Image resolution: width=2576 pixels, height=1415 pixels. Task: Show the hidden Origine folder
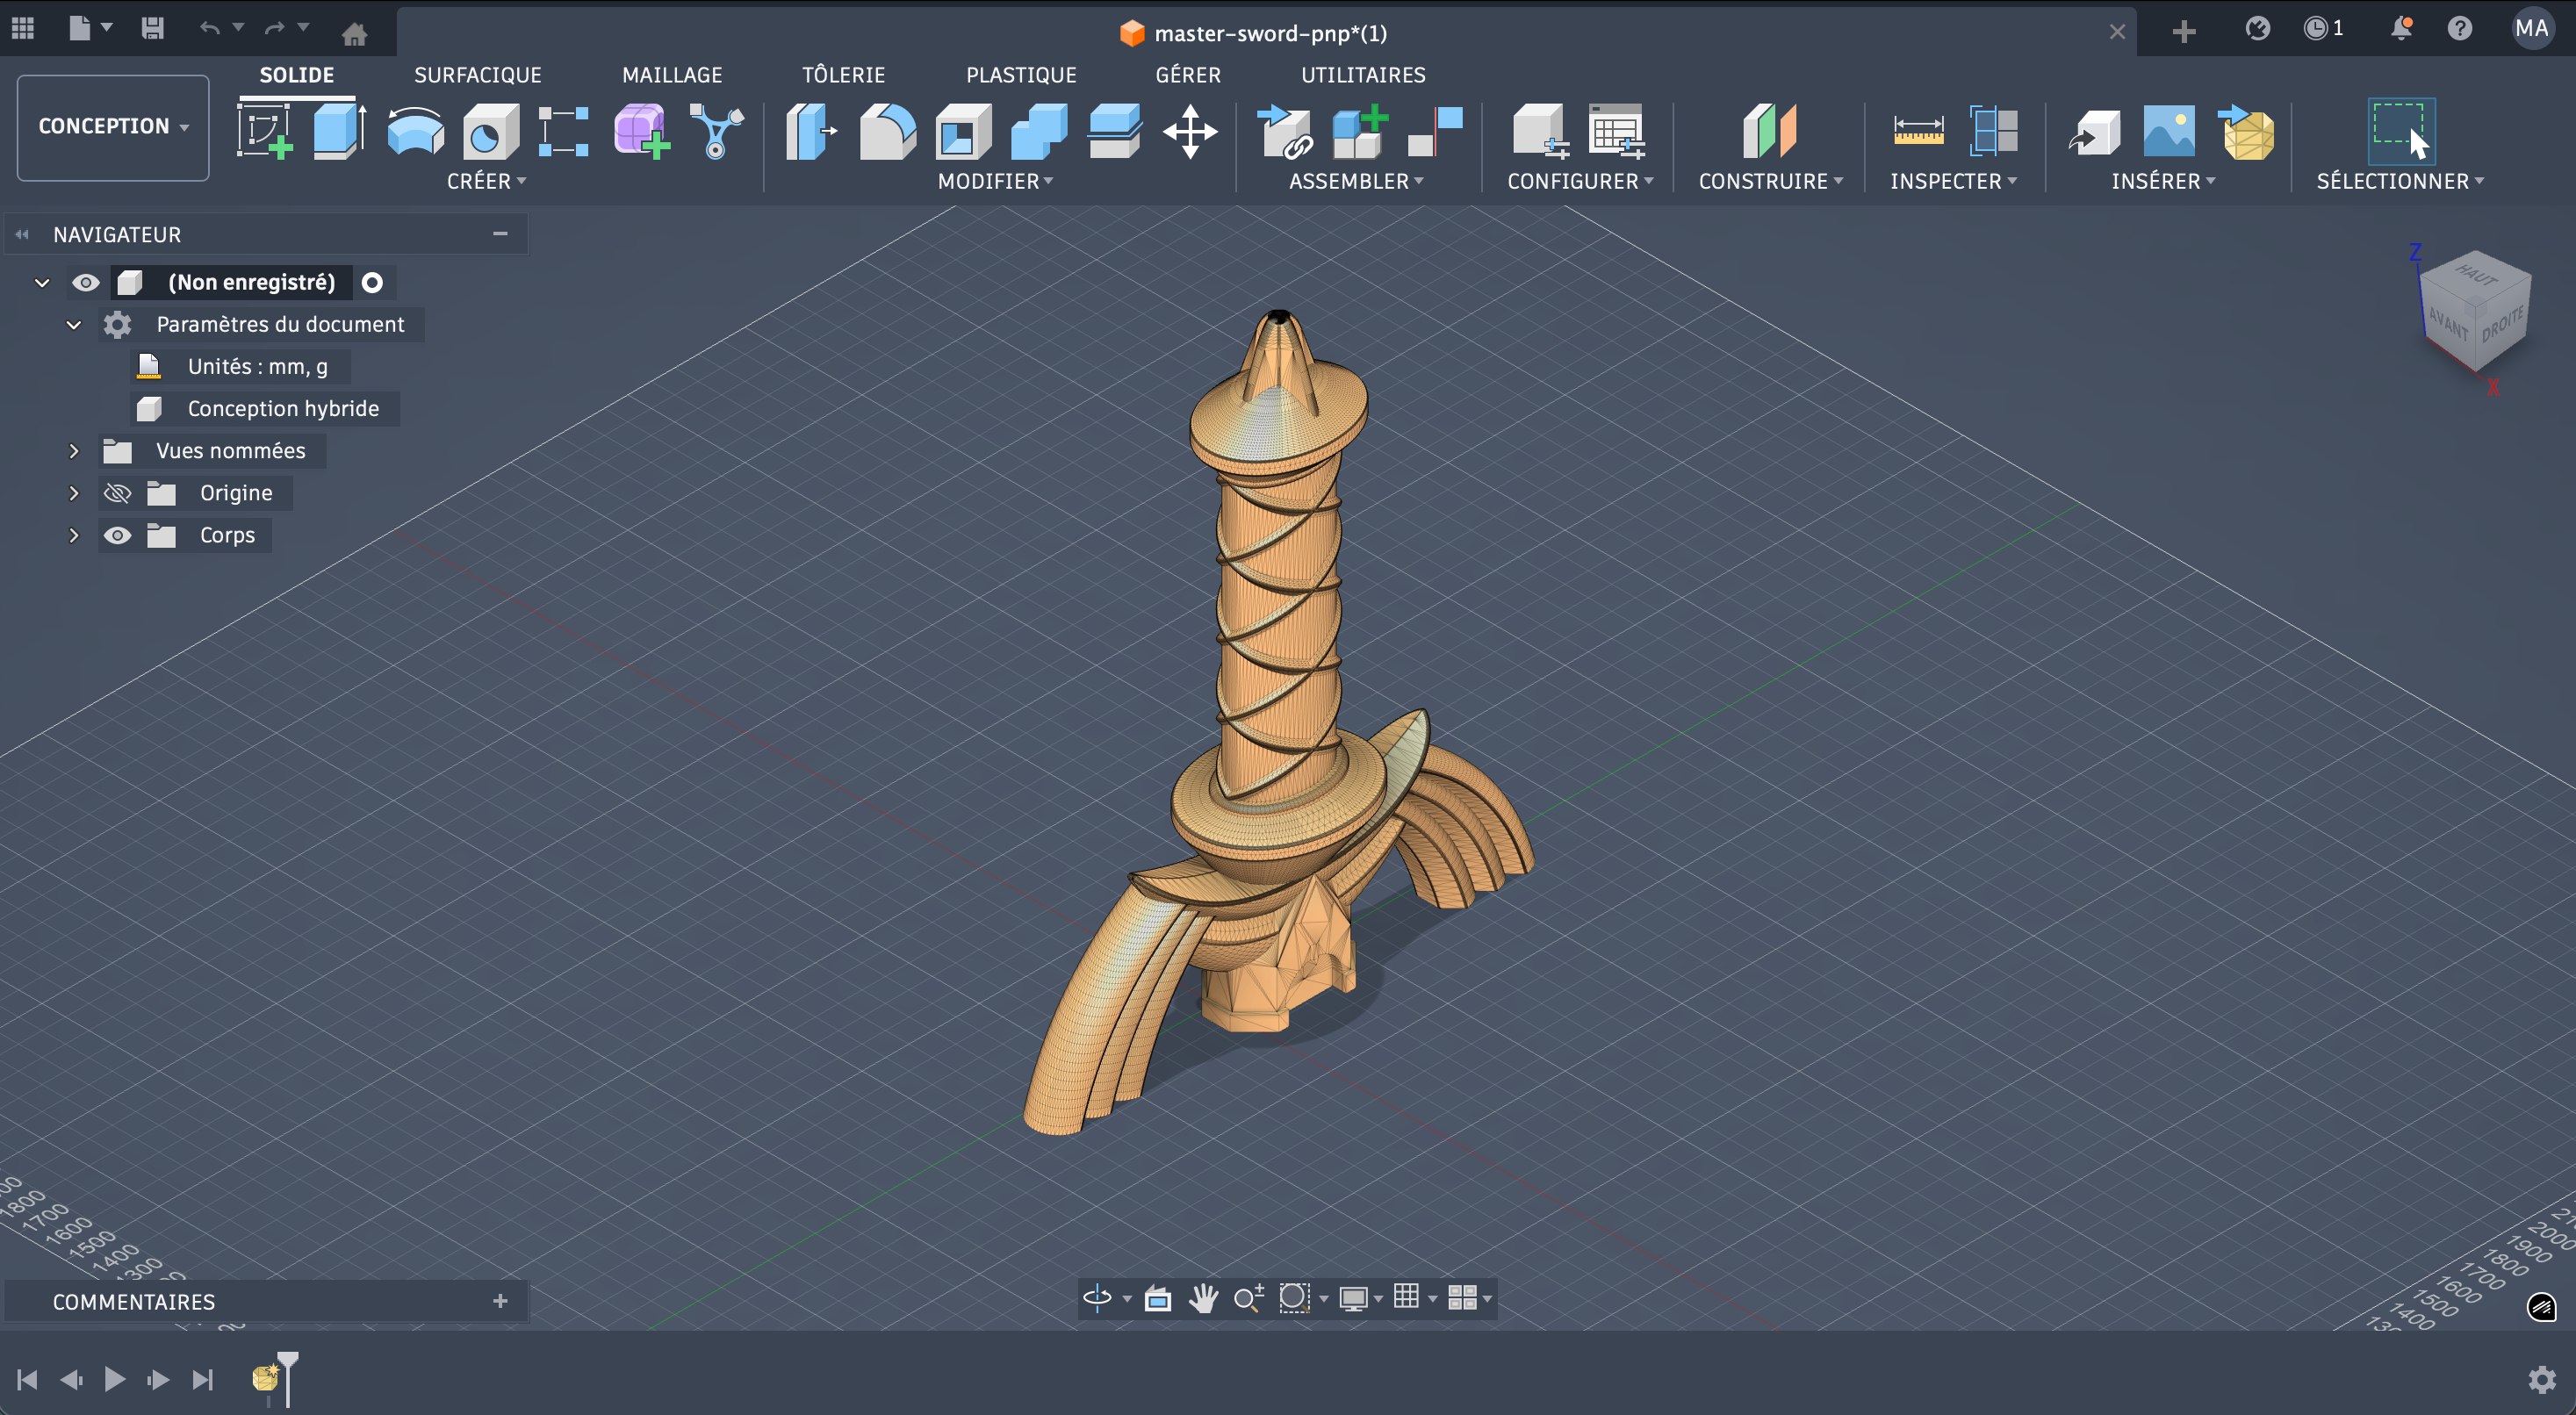coord(117,493)
